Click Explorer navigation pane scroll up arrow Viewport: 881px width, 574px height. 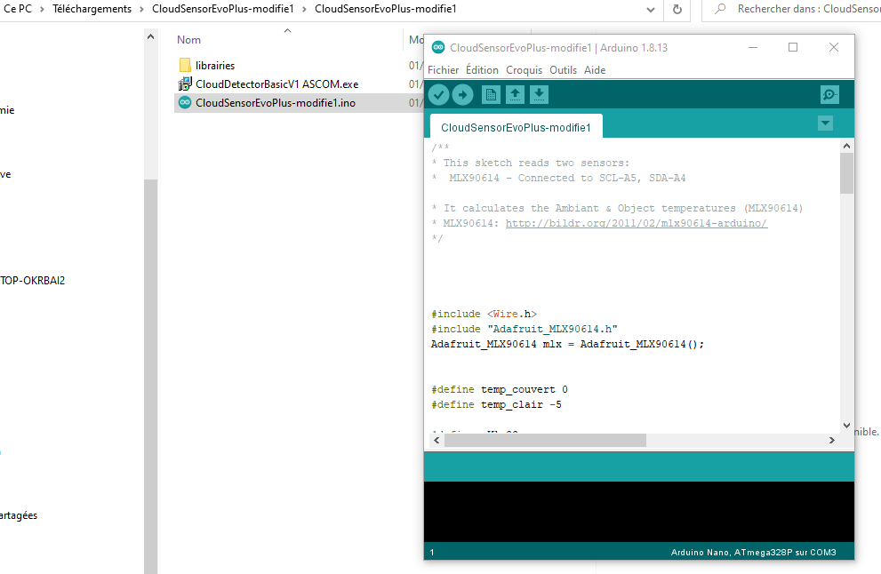pyautogui.click(x=150, y=37)
